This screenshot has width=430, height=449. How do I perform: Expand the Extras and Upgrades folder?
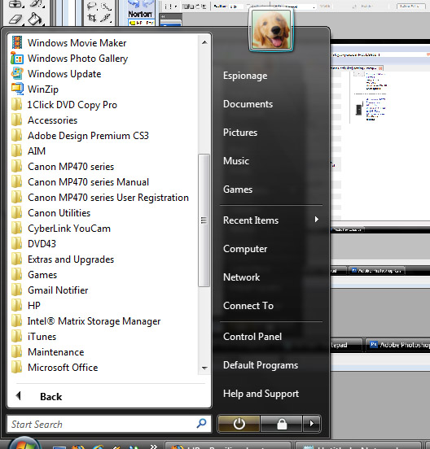[71, 259]
